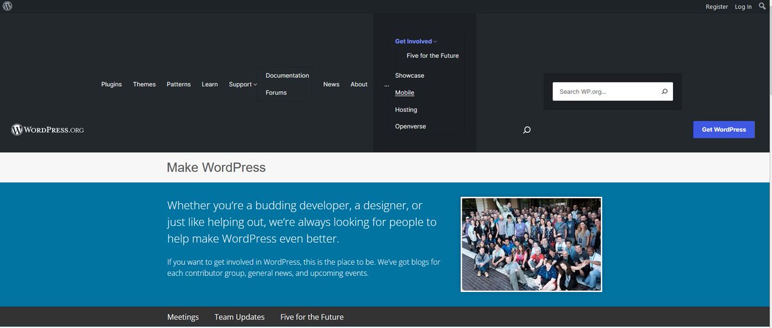Click the admin bar search magnifier icon
The image size is (772, 328).
[x=762, y=6]
